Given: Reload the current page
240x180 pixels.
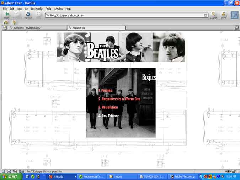Looking at the screenshot, I should pyautogui.click(x=28, y=15).
